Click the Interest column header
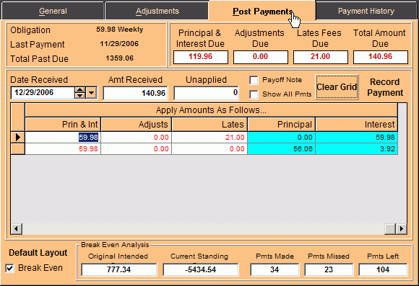The height and width of the screenshot is (286, 419). click(357, 125)
